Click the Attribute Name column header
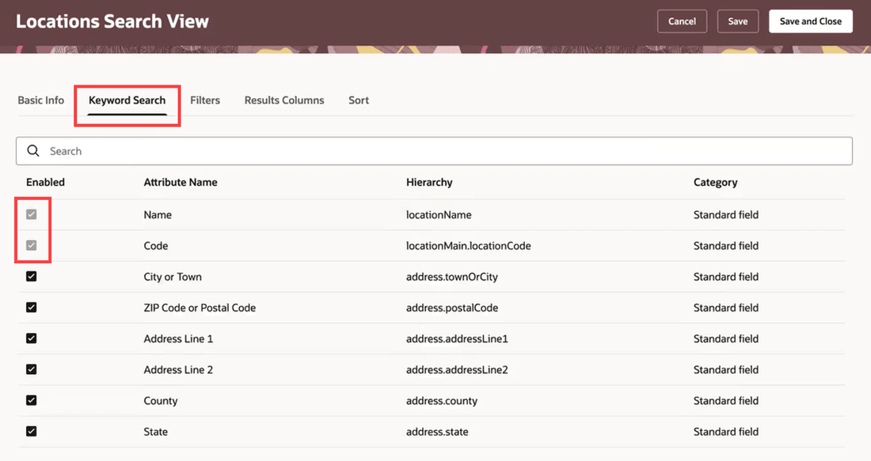 tap(181, 183)
